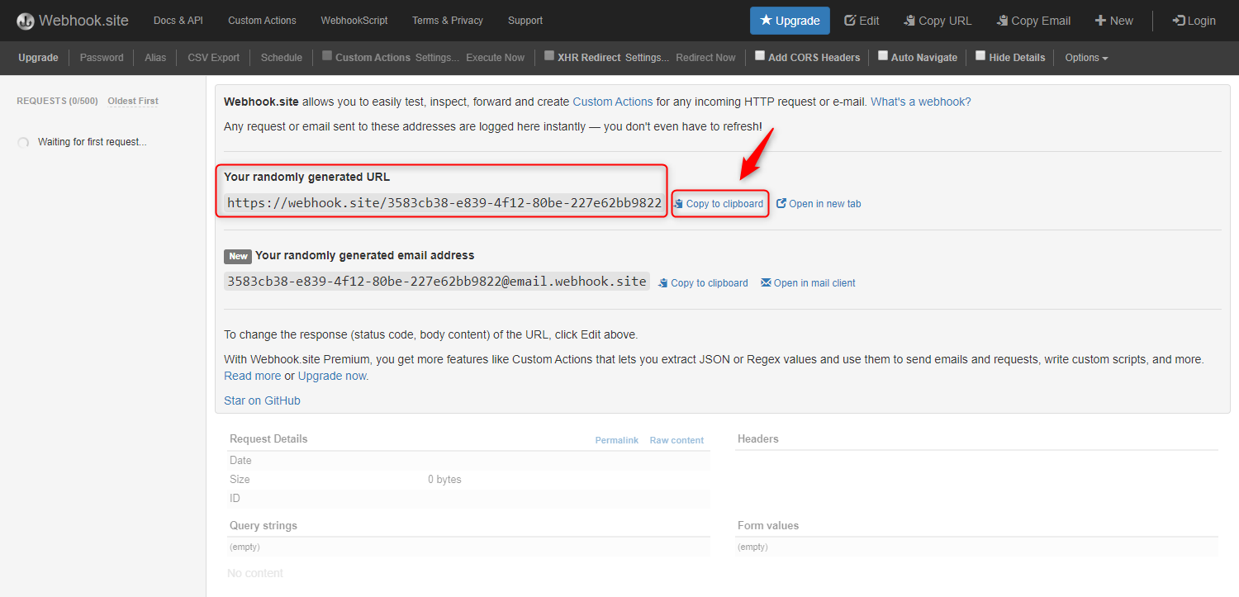Open the URL in new tab
This screenshot has height=597, width=1239.
click(x=819, y=204)
